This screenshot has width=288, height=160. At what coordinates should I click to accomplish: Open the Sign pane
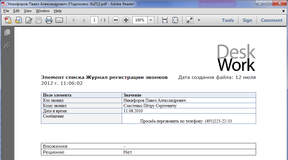pos(247,20)
